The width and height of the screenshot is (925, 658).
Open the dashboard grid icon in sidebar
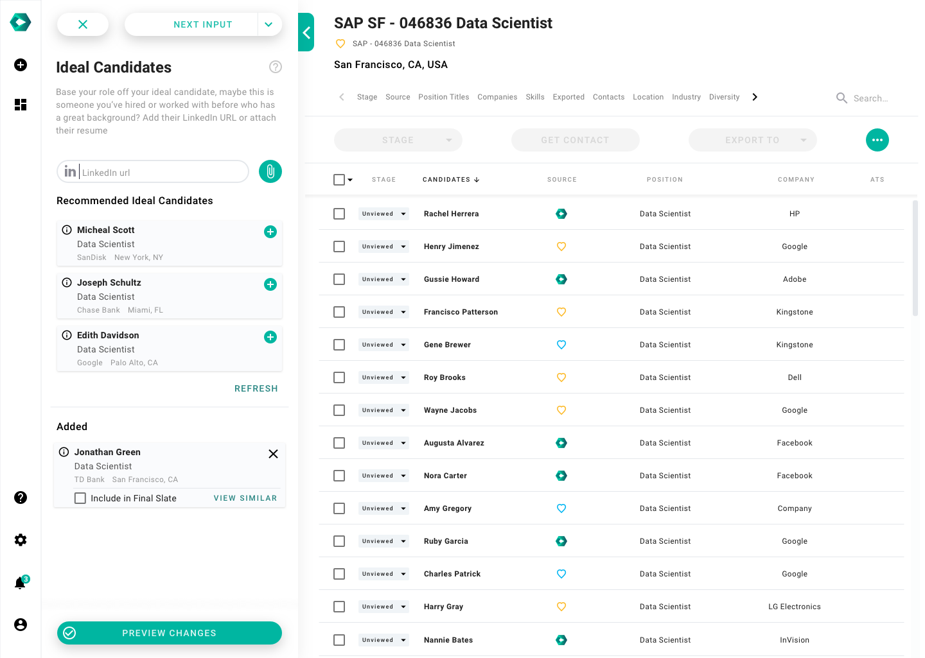21,105
